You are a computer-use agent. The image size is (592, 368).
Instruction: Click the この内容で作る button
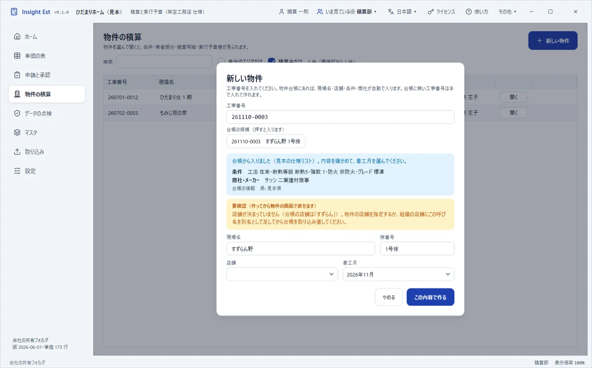coord(430,297)
